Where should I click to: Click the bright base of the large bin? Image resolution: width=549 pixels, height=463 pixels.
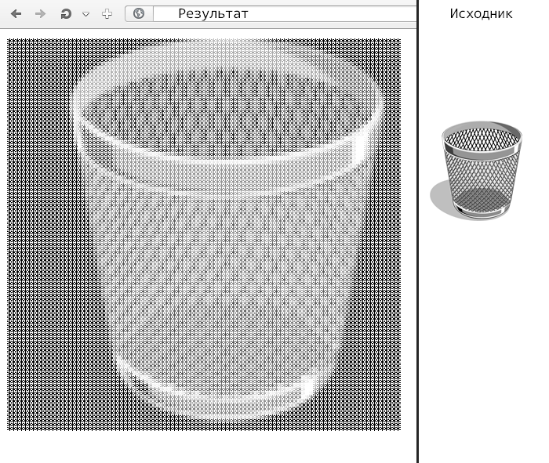tap(220, 396)
